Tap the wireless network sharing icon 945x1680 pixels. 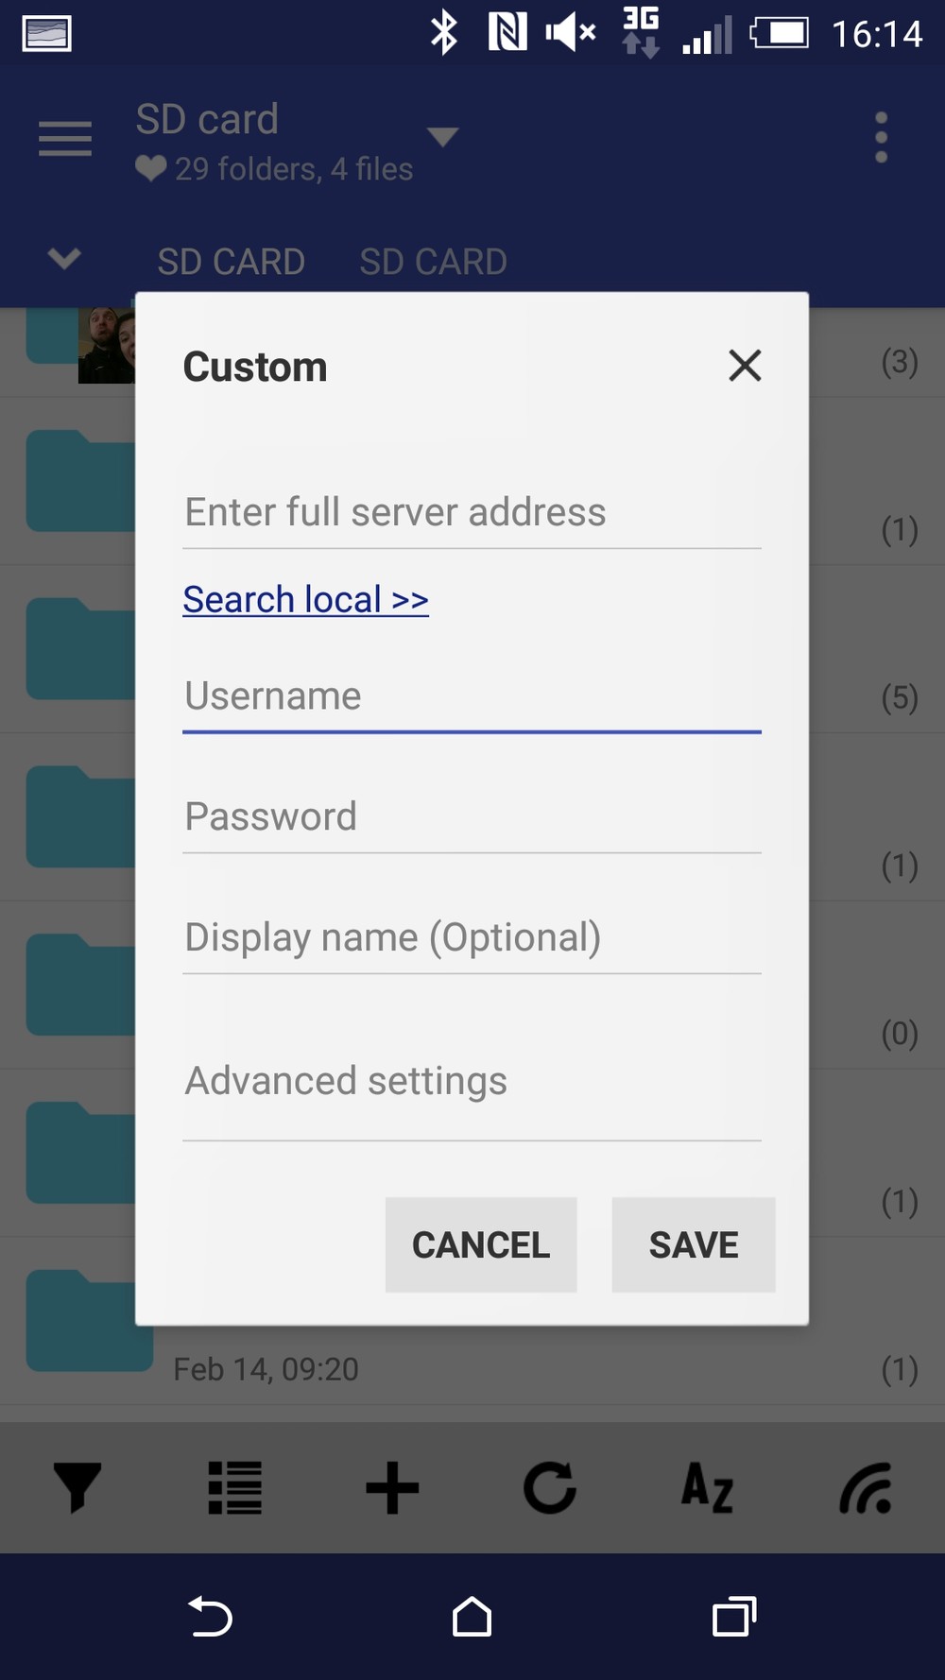tap(866, 1487)
